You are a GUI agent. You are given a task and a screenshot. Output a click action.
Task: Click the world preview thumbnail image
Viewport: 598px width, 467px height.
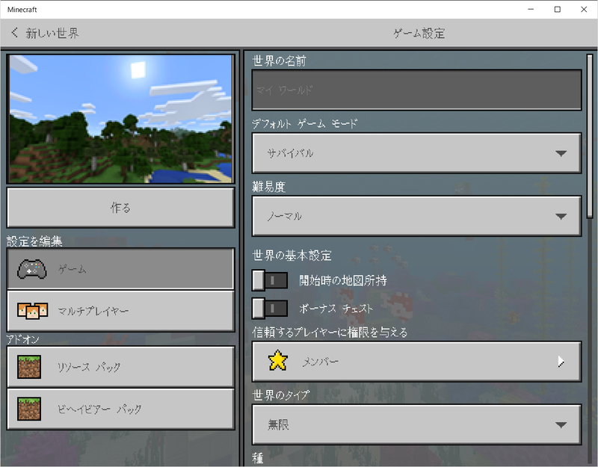click(x=120, y=119)
